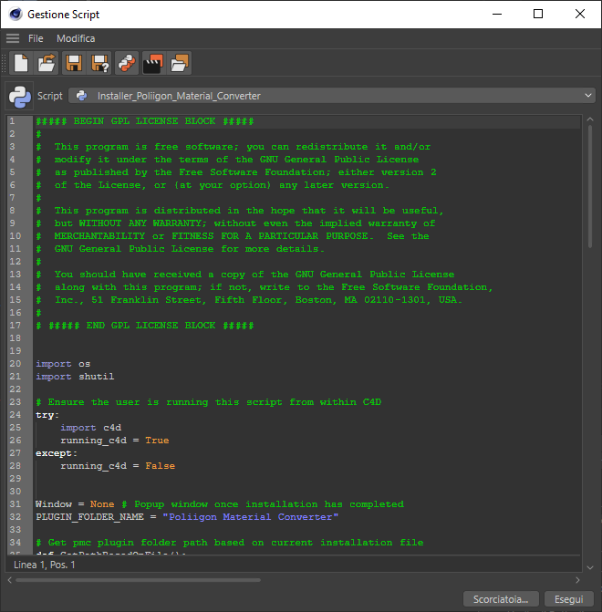Viewport: 602px width, 612px height.
Task: Click the Python icon in the toolbar
Action: [x=127, y=63]
